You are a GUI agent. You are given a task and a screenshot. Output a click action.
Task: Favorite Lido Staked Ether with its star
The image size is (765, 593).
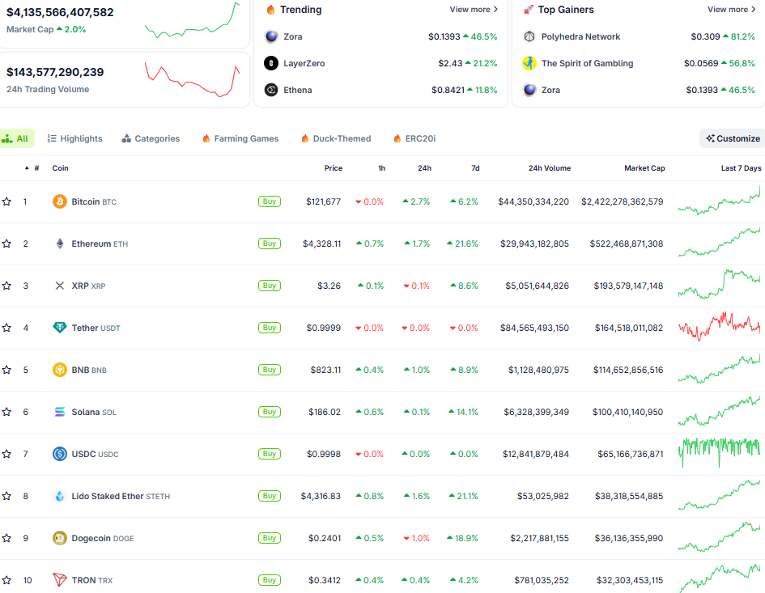(6, 496)
